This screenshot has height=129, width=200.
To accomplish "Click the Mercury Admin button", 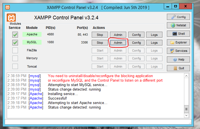I will point(118,58).
